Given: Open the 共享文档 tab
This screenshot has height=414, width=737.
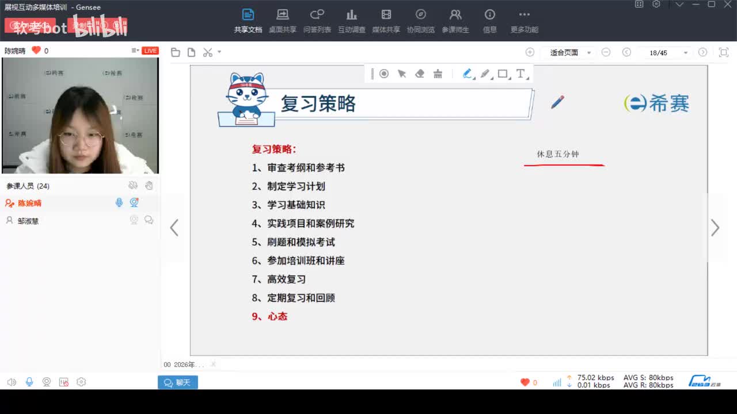Looking at the screenshot, I should tap(248, 21).
